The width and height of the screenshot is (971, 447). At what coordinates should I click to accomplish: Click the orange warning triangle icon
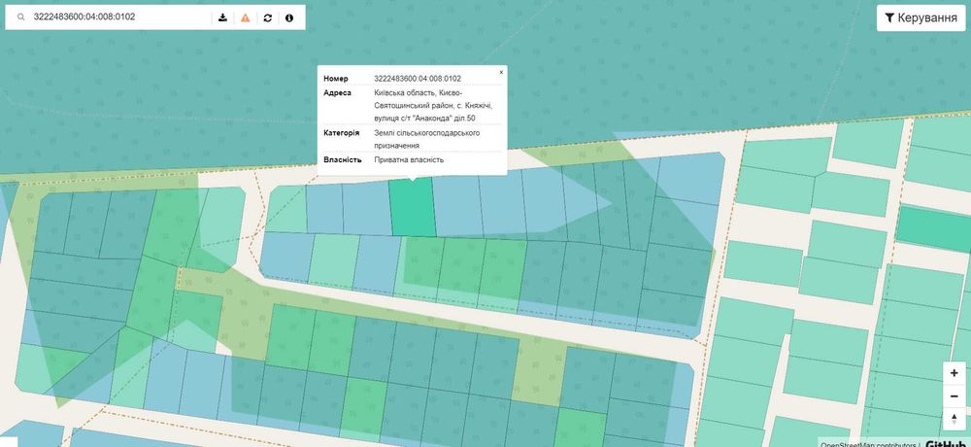coord(246,17)
